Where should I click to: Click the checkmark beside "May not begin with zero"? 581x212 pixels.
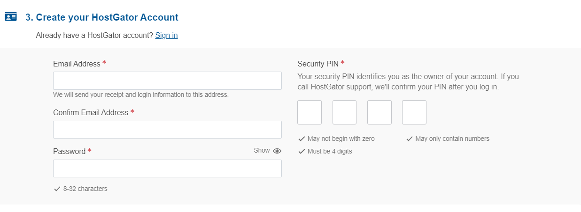tap(302, 139)
